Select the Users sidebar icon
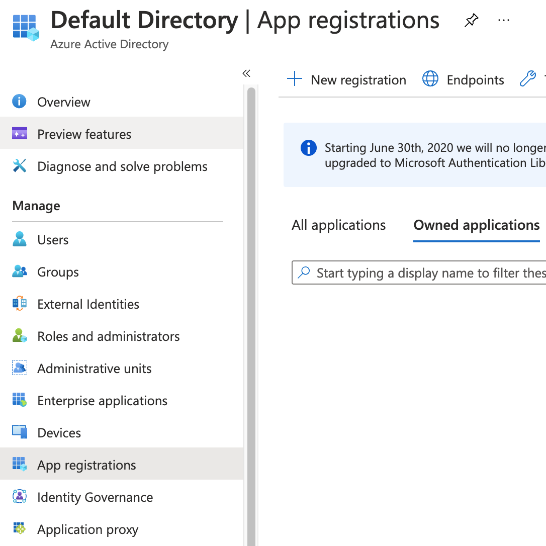This screenshot has height=546, width=546. pyautogui.click(x=20, y=239)
